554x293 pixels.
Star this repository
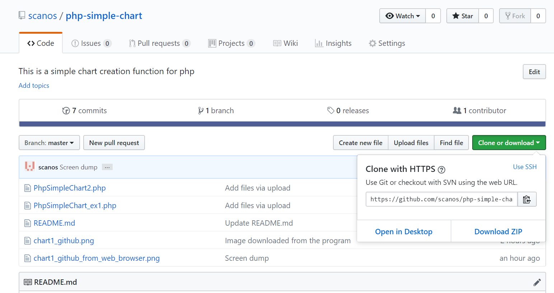tap(463, 16)
